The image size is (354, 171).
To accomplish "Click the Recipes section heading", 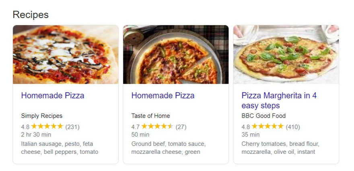I will click(31, 15).
